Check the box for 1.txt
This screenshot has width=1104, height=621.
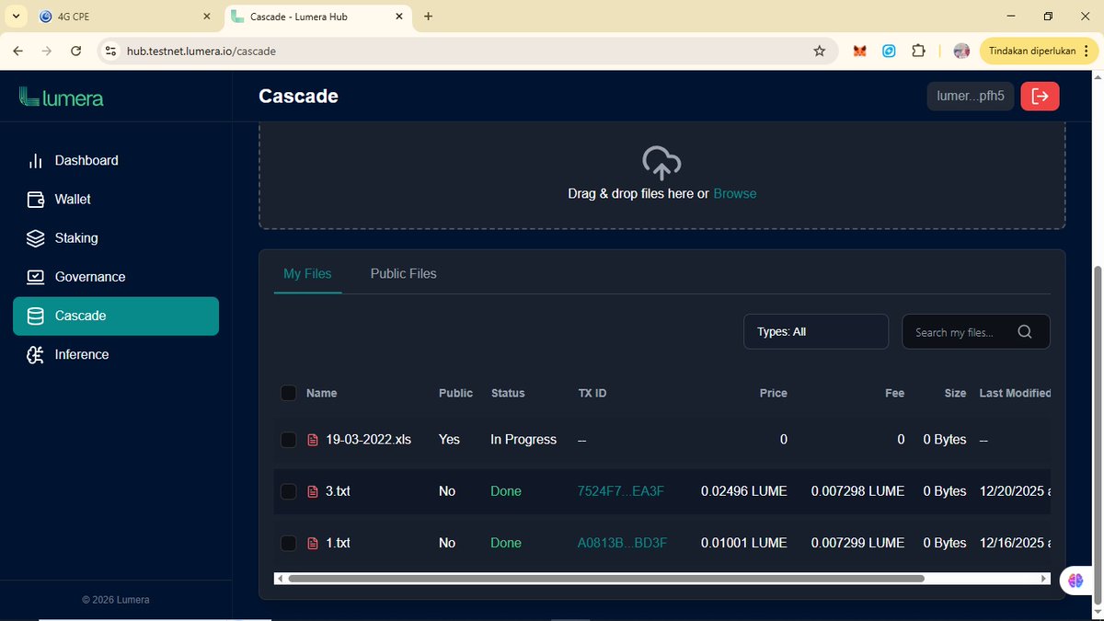tap(288, 543)
